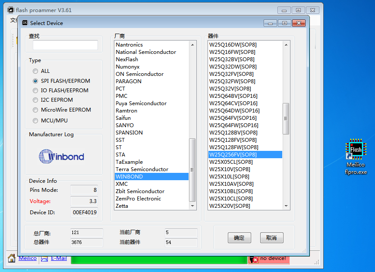Image resolution: width=375 pixels, height=272 pixels.
Task: Click the Voltage value field
Action: tap(84, 201)
